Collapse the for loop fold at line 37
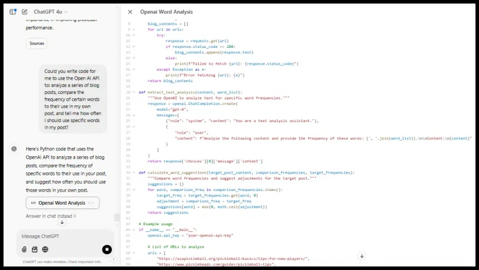 pyautogui.click(x=134, y=190)
